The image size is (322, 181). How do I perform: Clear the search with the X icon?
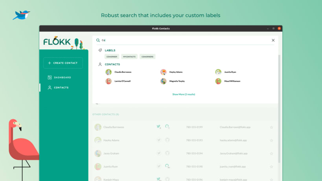click(x=273, y=40)
